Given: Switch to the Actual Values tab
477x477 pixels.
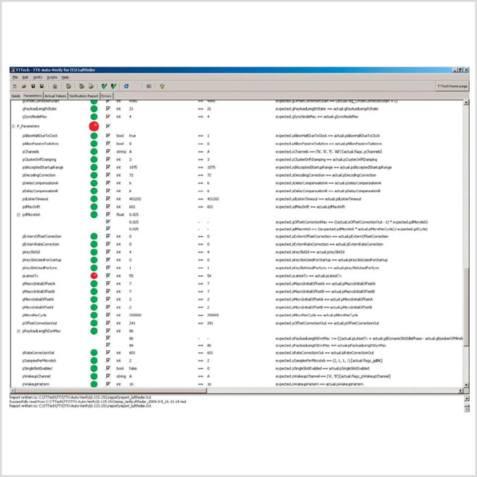Looking at the screenshot, I should (55, 96).
